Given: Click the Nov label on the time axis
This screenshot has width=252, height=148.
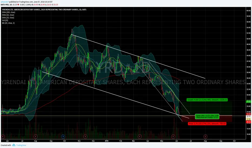Looking at the screenshot, I should point(79,141).
